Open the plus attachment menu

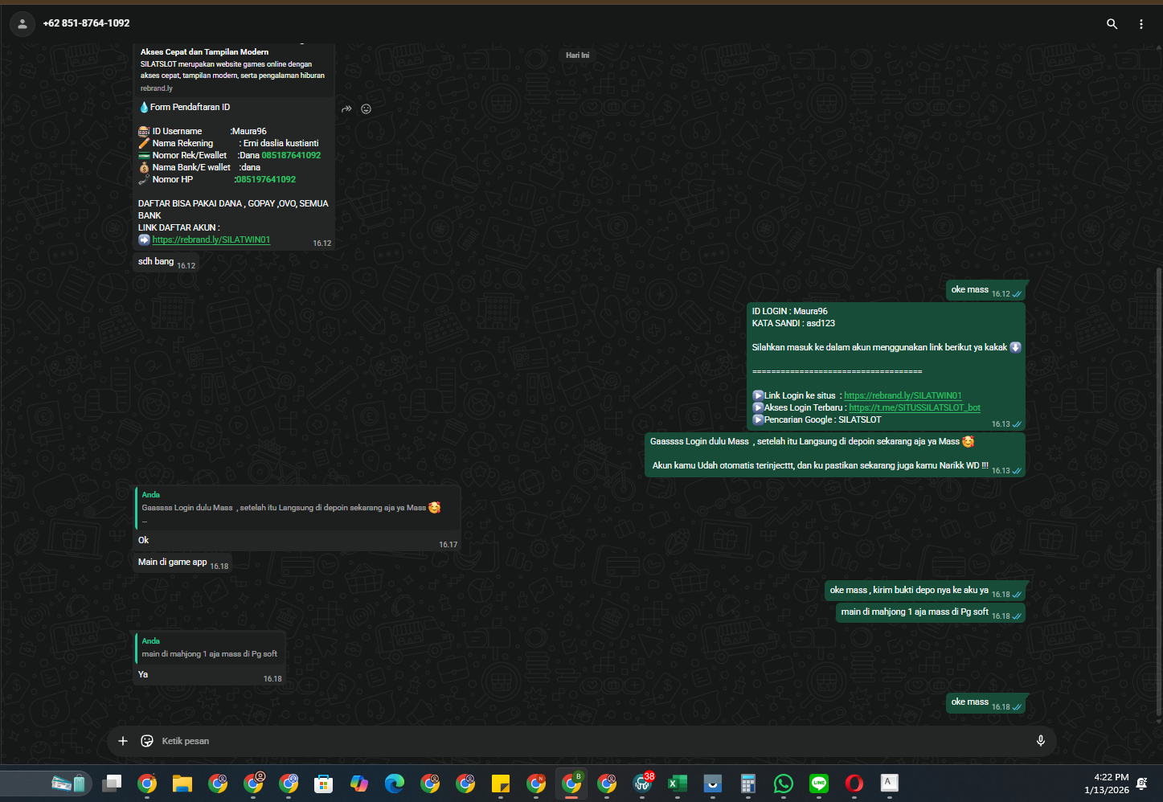pos(123,741)
